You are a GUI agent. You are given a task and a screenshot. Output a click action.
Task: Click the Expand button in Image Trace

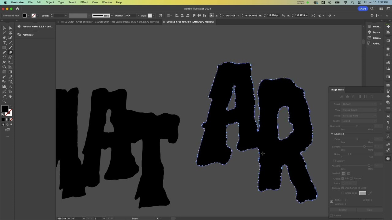tap(343, 210)
